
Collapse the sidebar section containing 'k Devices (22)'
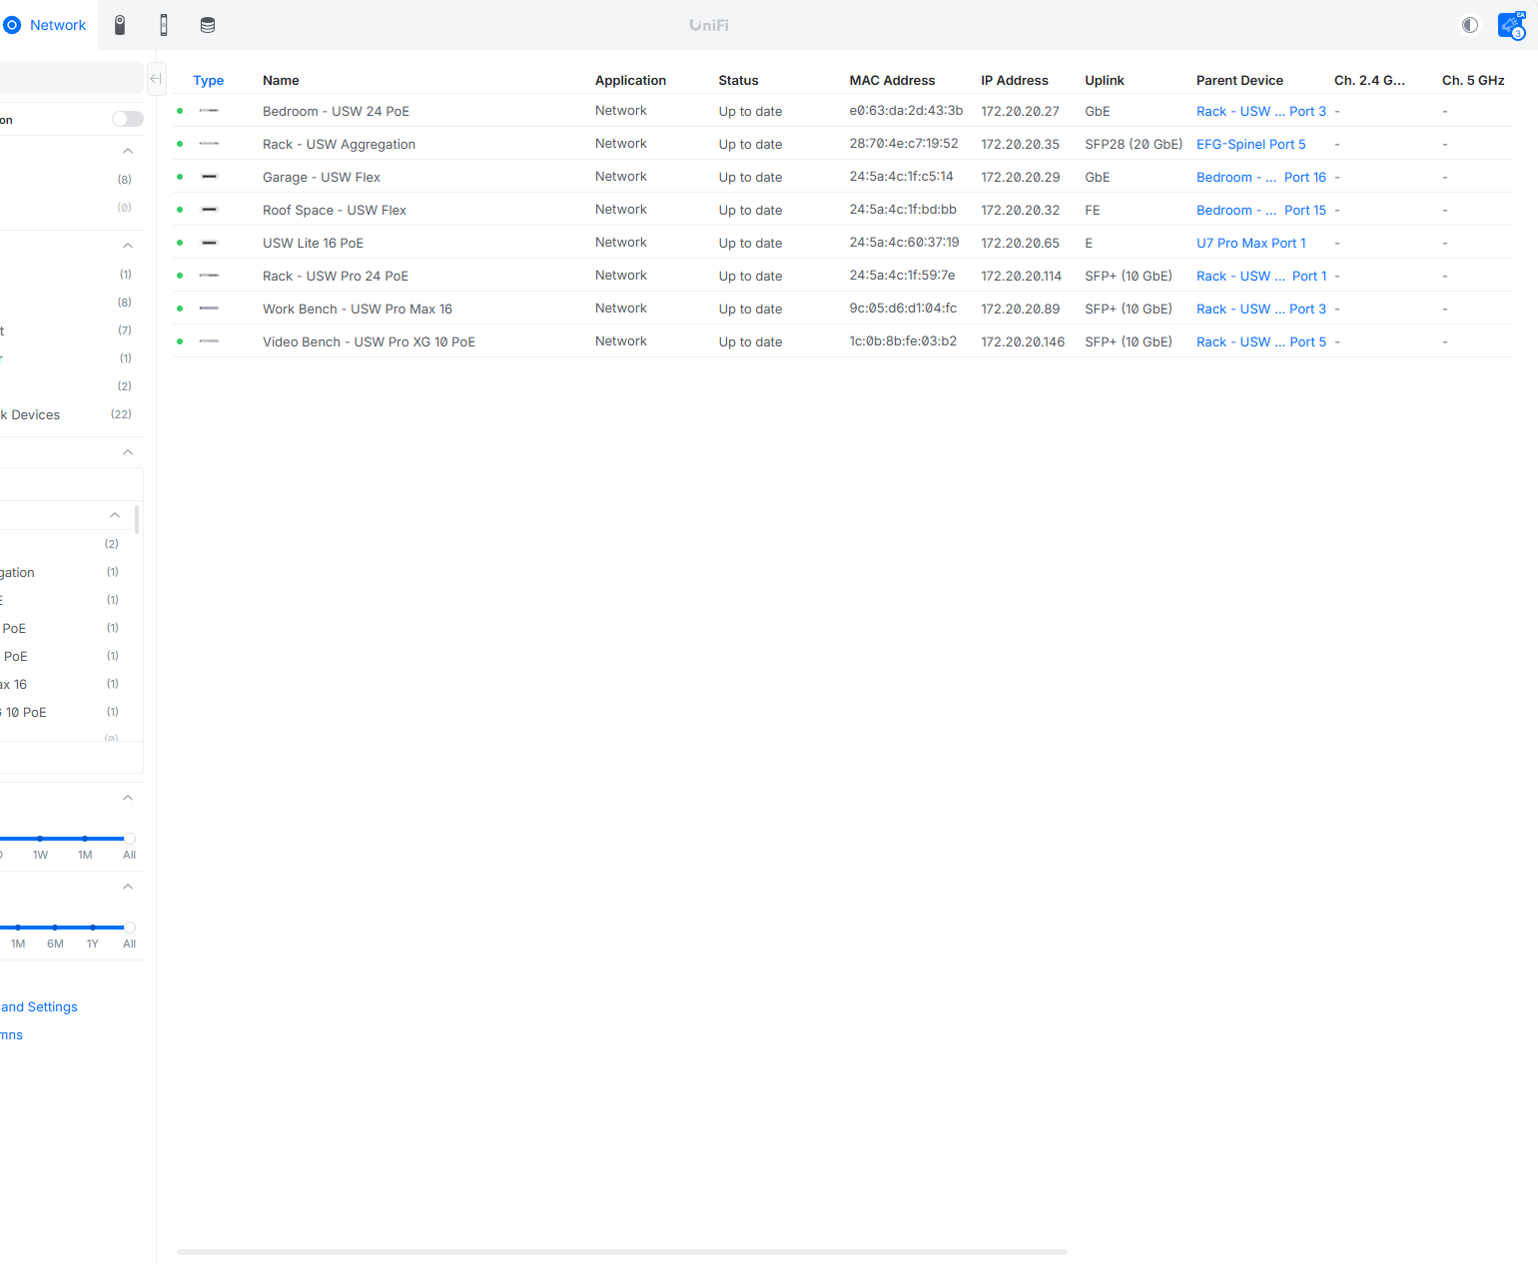tap(128, 246)
